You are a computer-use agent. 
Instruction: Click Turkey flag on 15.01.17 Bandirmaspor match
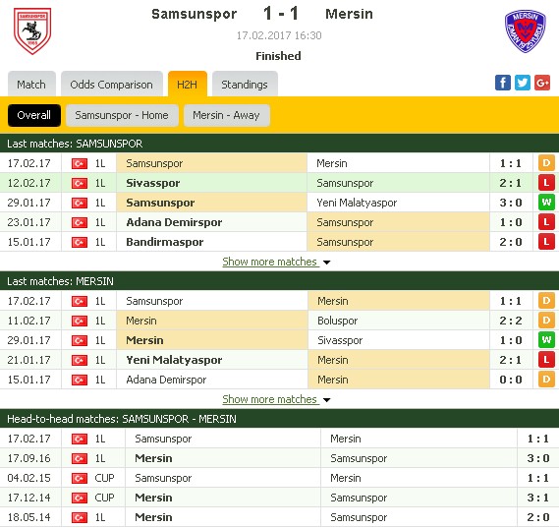pyautogui.click(x=80, y=242)
